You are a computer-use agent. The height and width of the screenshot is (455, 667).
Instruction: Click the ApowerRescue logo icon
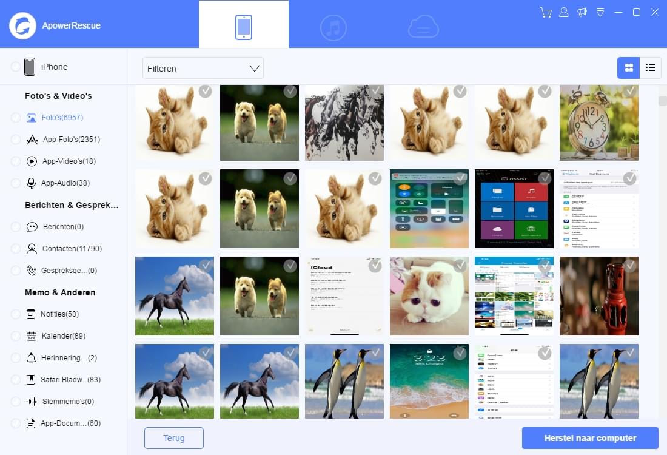coord(23,25)
